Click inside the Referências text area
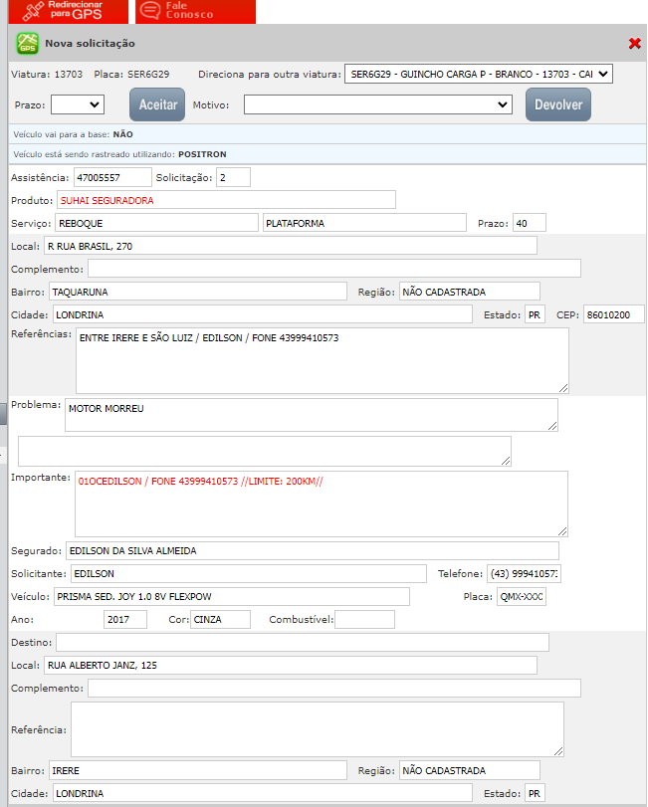Viewport: 648px width, 807px height. point(322,360)
